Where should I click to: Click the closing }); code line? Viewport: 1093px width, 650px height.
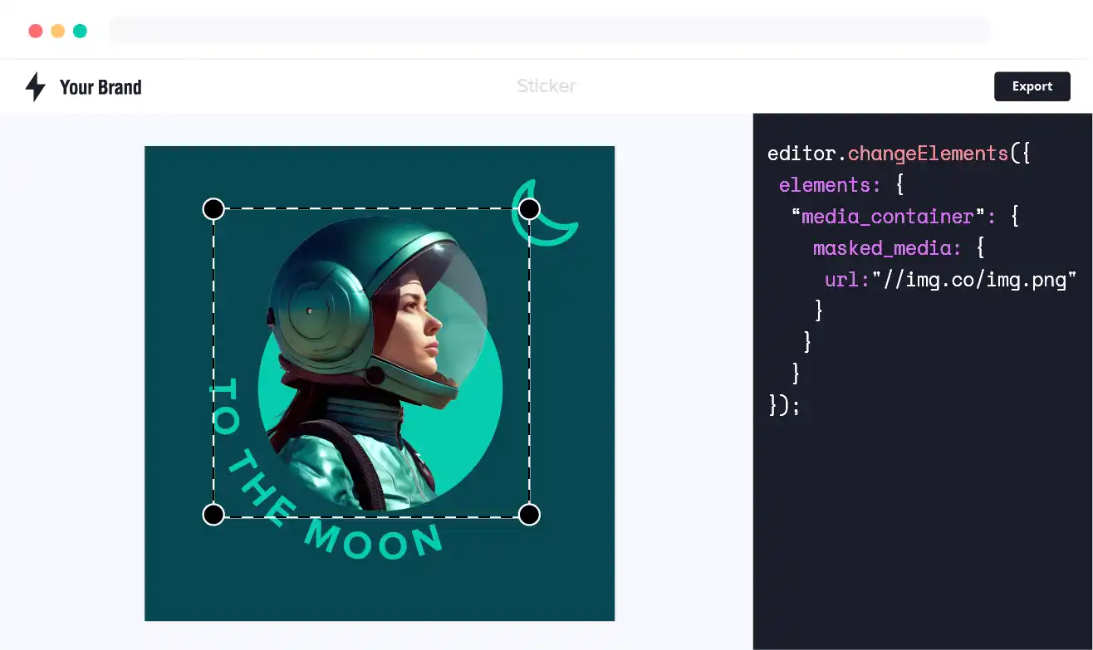[784, 405]
